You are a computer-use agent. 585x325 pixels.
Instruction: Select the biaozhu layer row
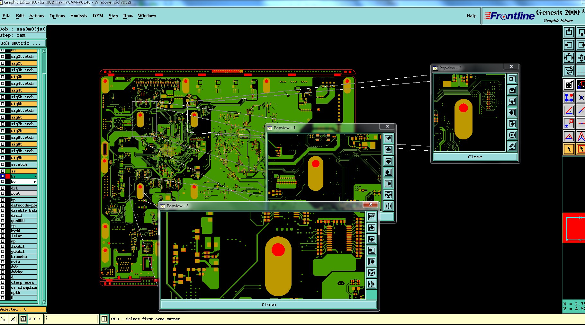coord(23,257)
